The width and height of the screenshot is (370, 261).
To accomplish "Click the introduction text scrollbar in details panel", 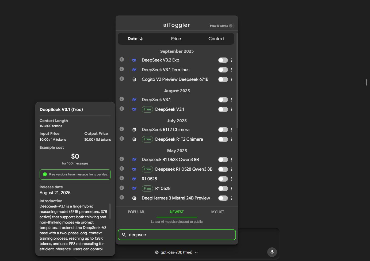I will tap(110, 211).
